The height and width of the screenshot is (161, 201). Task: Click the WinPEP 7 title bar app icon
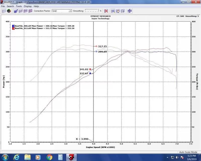coord(2,2)
